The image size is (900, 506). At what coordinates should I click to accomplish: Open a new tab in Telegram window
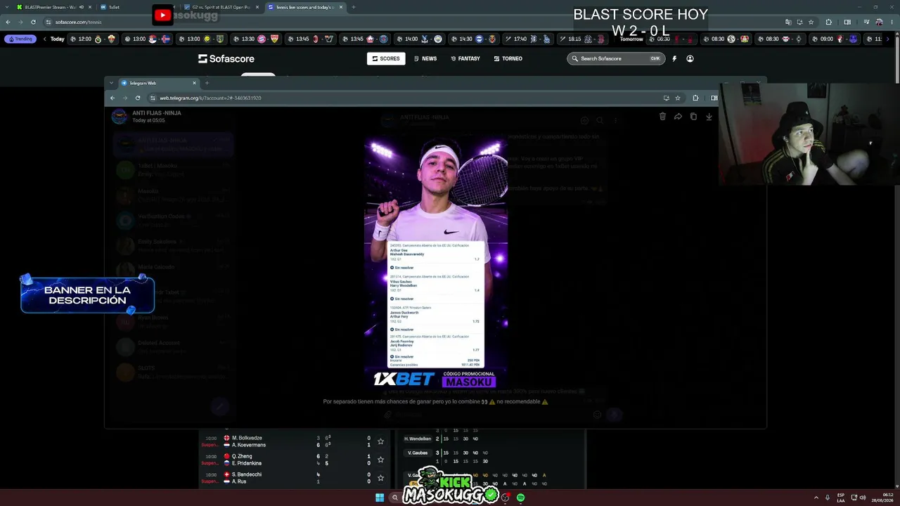(x=207, y=83)
